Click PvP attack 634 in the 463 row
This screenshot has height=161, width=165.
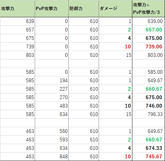(x=52, y=148)
